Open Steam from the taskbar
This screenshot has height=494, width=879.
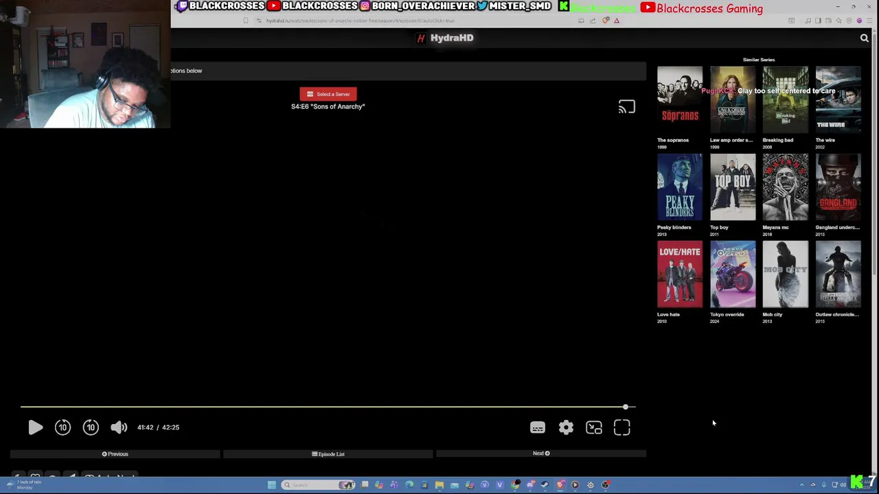(x=545, y=485)
